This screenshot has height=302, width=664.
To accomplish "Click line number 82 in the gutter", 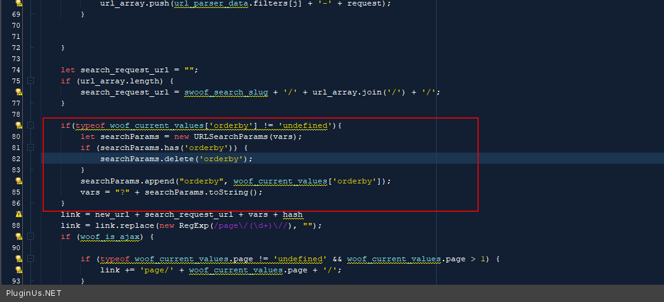I will point(17,159).
